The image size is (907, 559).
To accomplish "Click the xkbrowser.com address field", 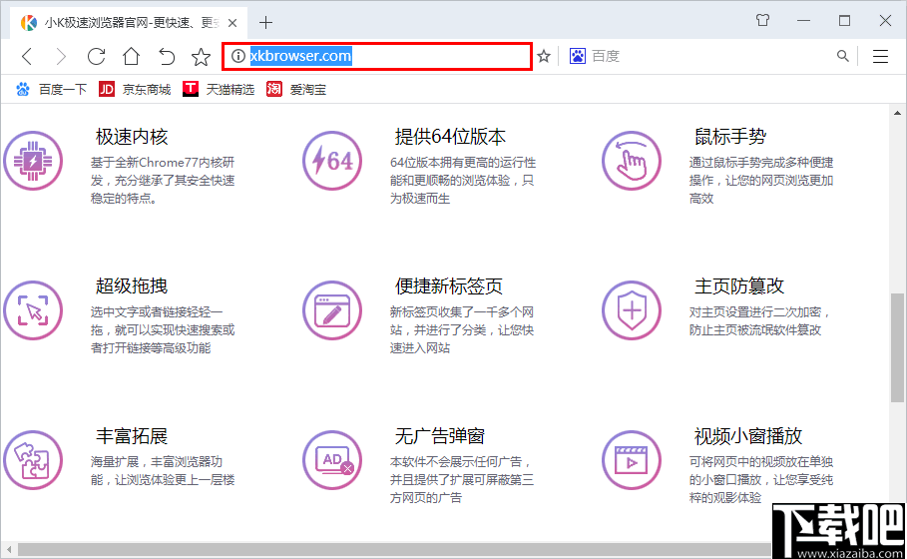I will coord(377,56).
